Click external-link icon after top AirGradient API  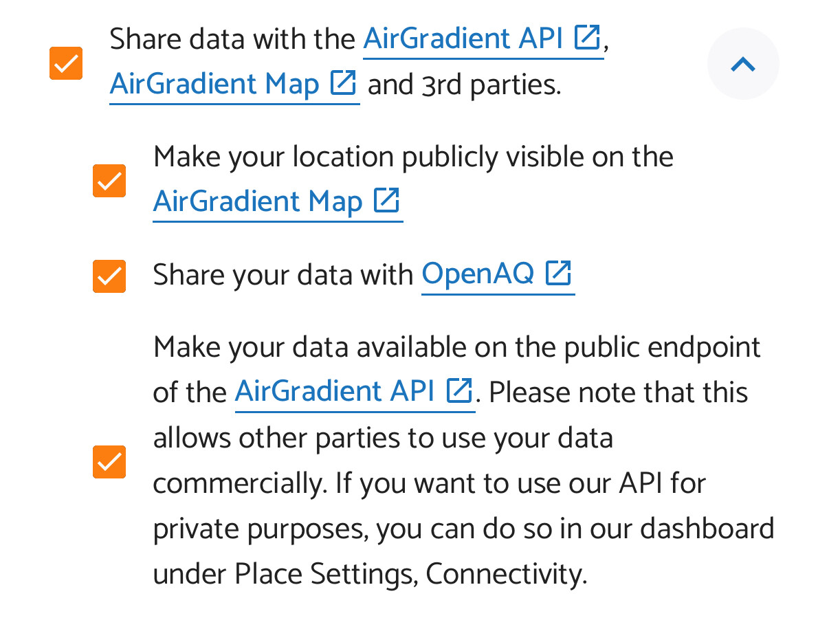587,38
